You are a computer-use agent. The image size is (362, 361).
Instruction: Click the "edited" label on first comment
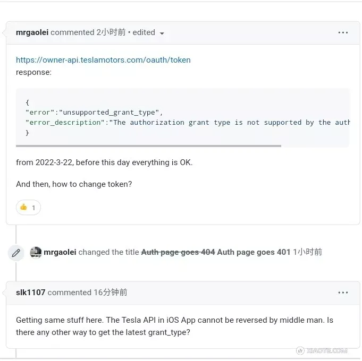tap(144, 32)
